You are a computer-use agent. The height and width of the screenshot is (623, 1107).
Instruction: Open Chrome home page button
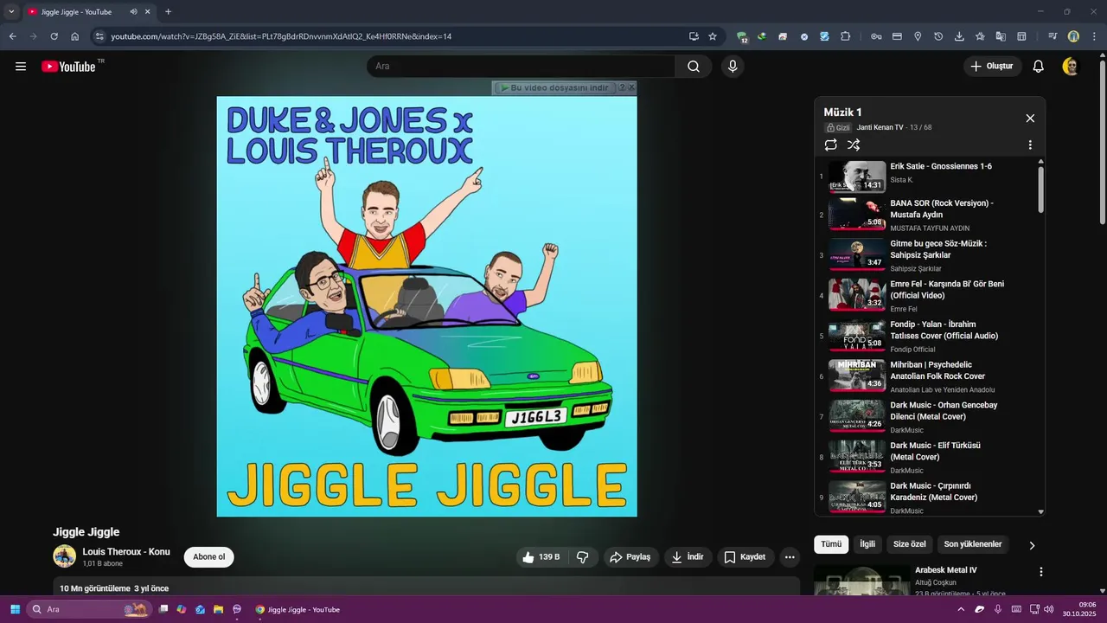coord(74,36)
